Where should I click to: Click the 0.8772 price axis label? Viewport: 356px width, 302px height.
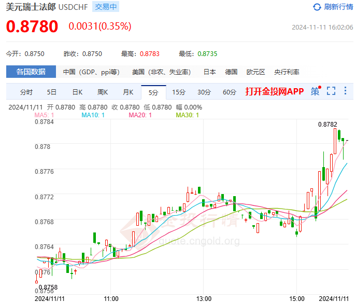pyautogui.click(x=44, y=197)
